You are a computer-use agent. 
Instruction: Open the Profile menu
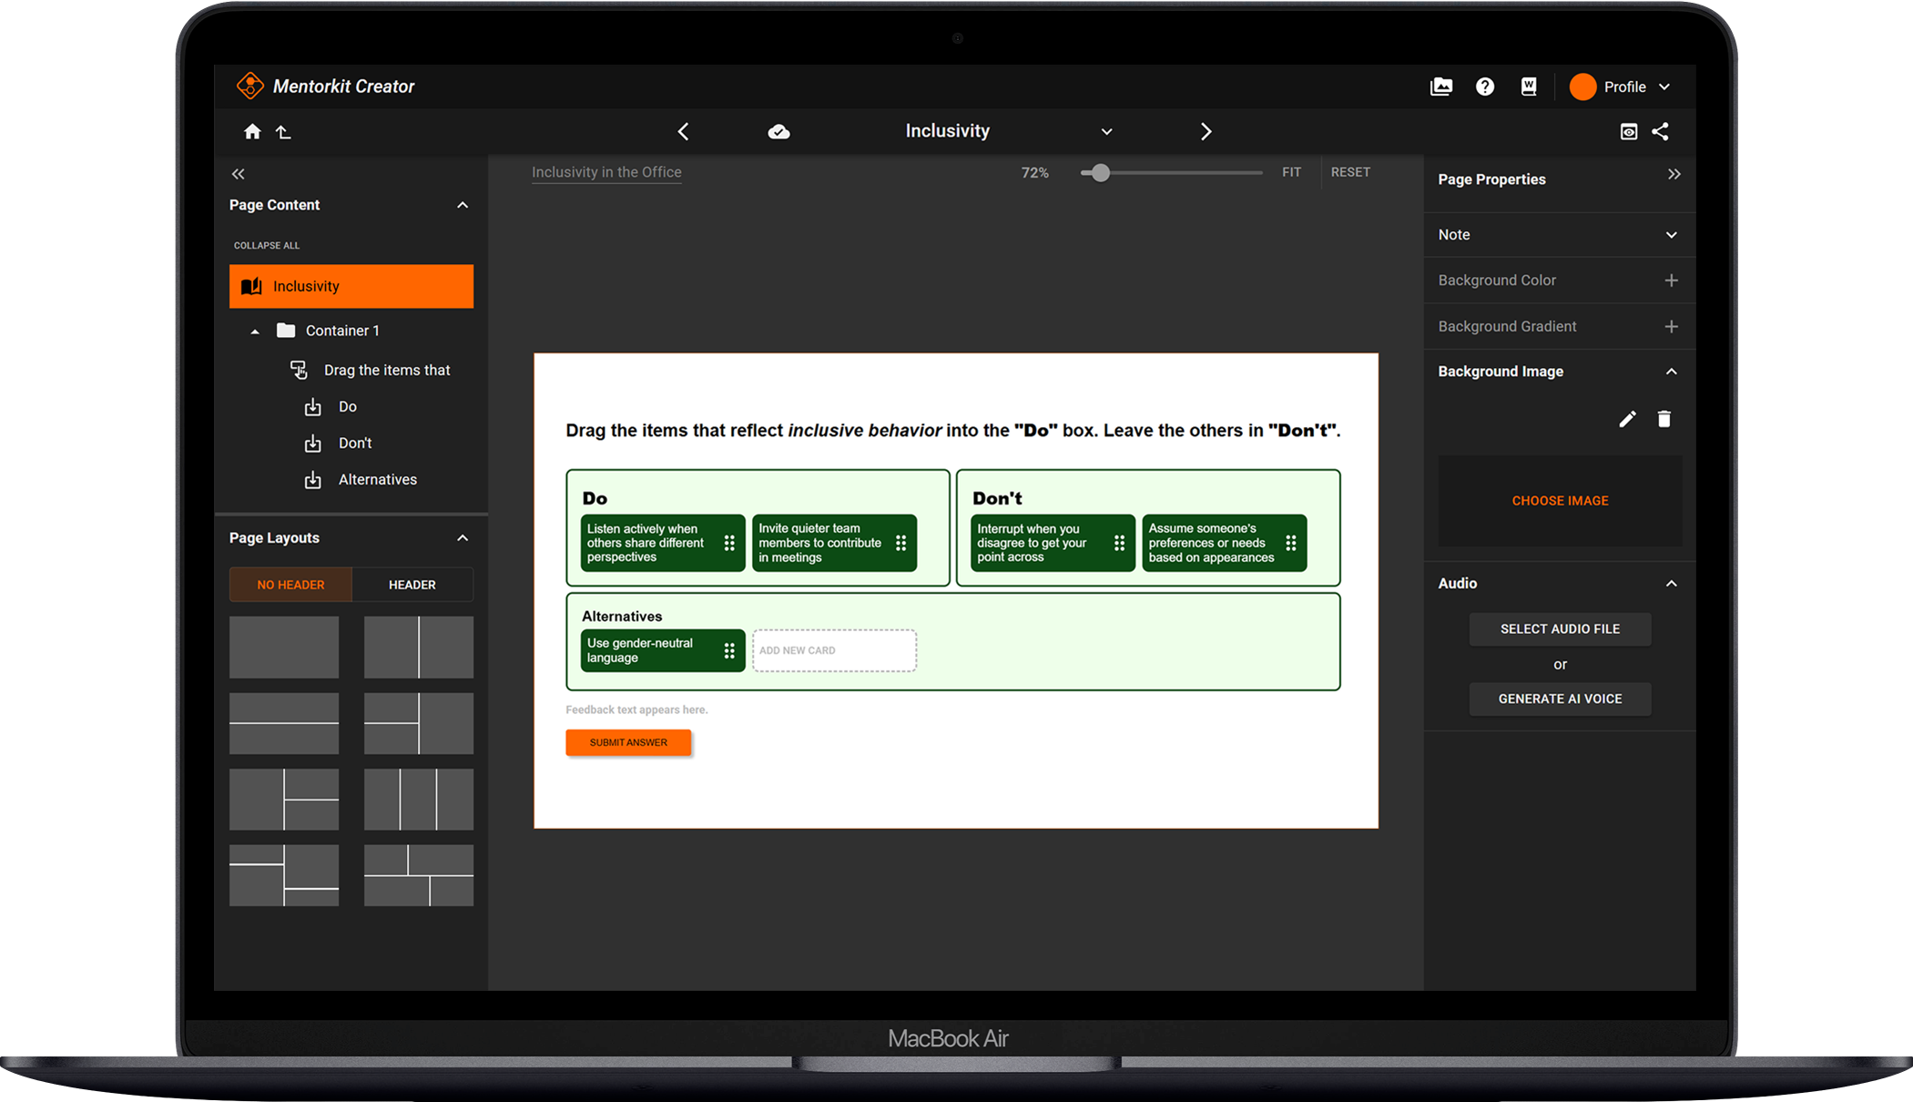[x=1623, y=87]
